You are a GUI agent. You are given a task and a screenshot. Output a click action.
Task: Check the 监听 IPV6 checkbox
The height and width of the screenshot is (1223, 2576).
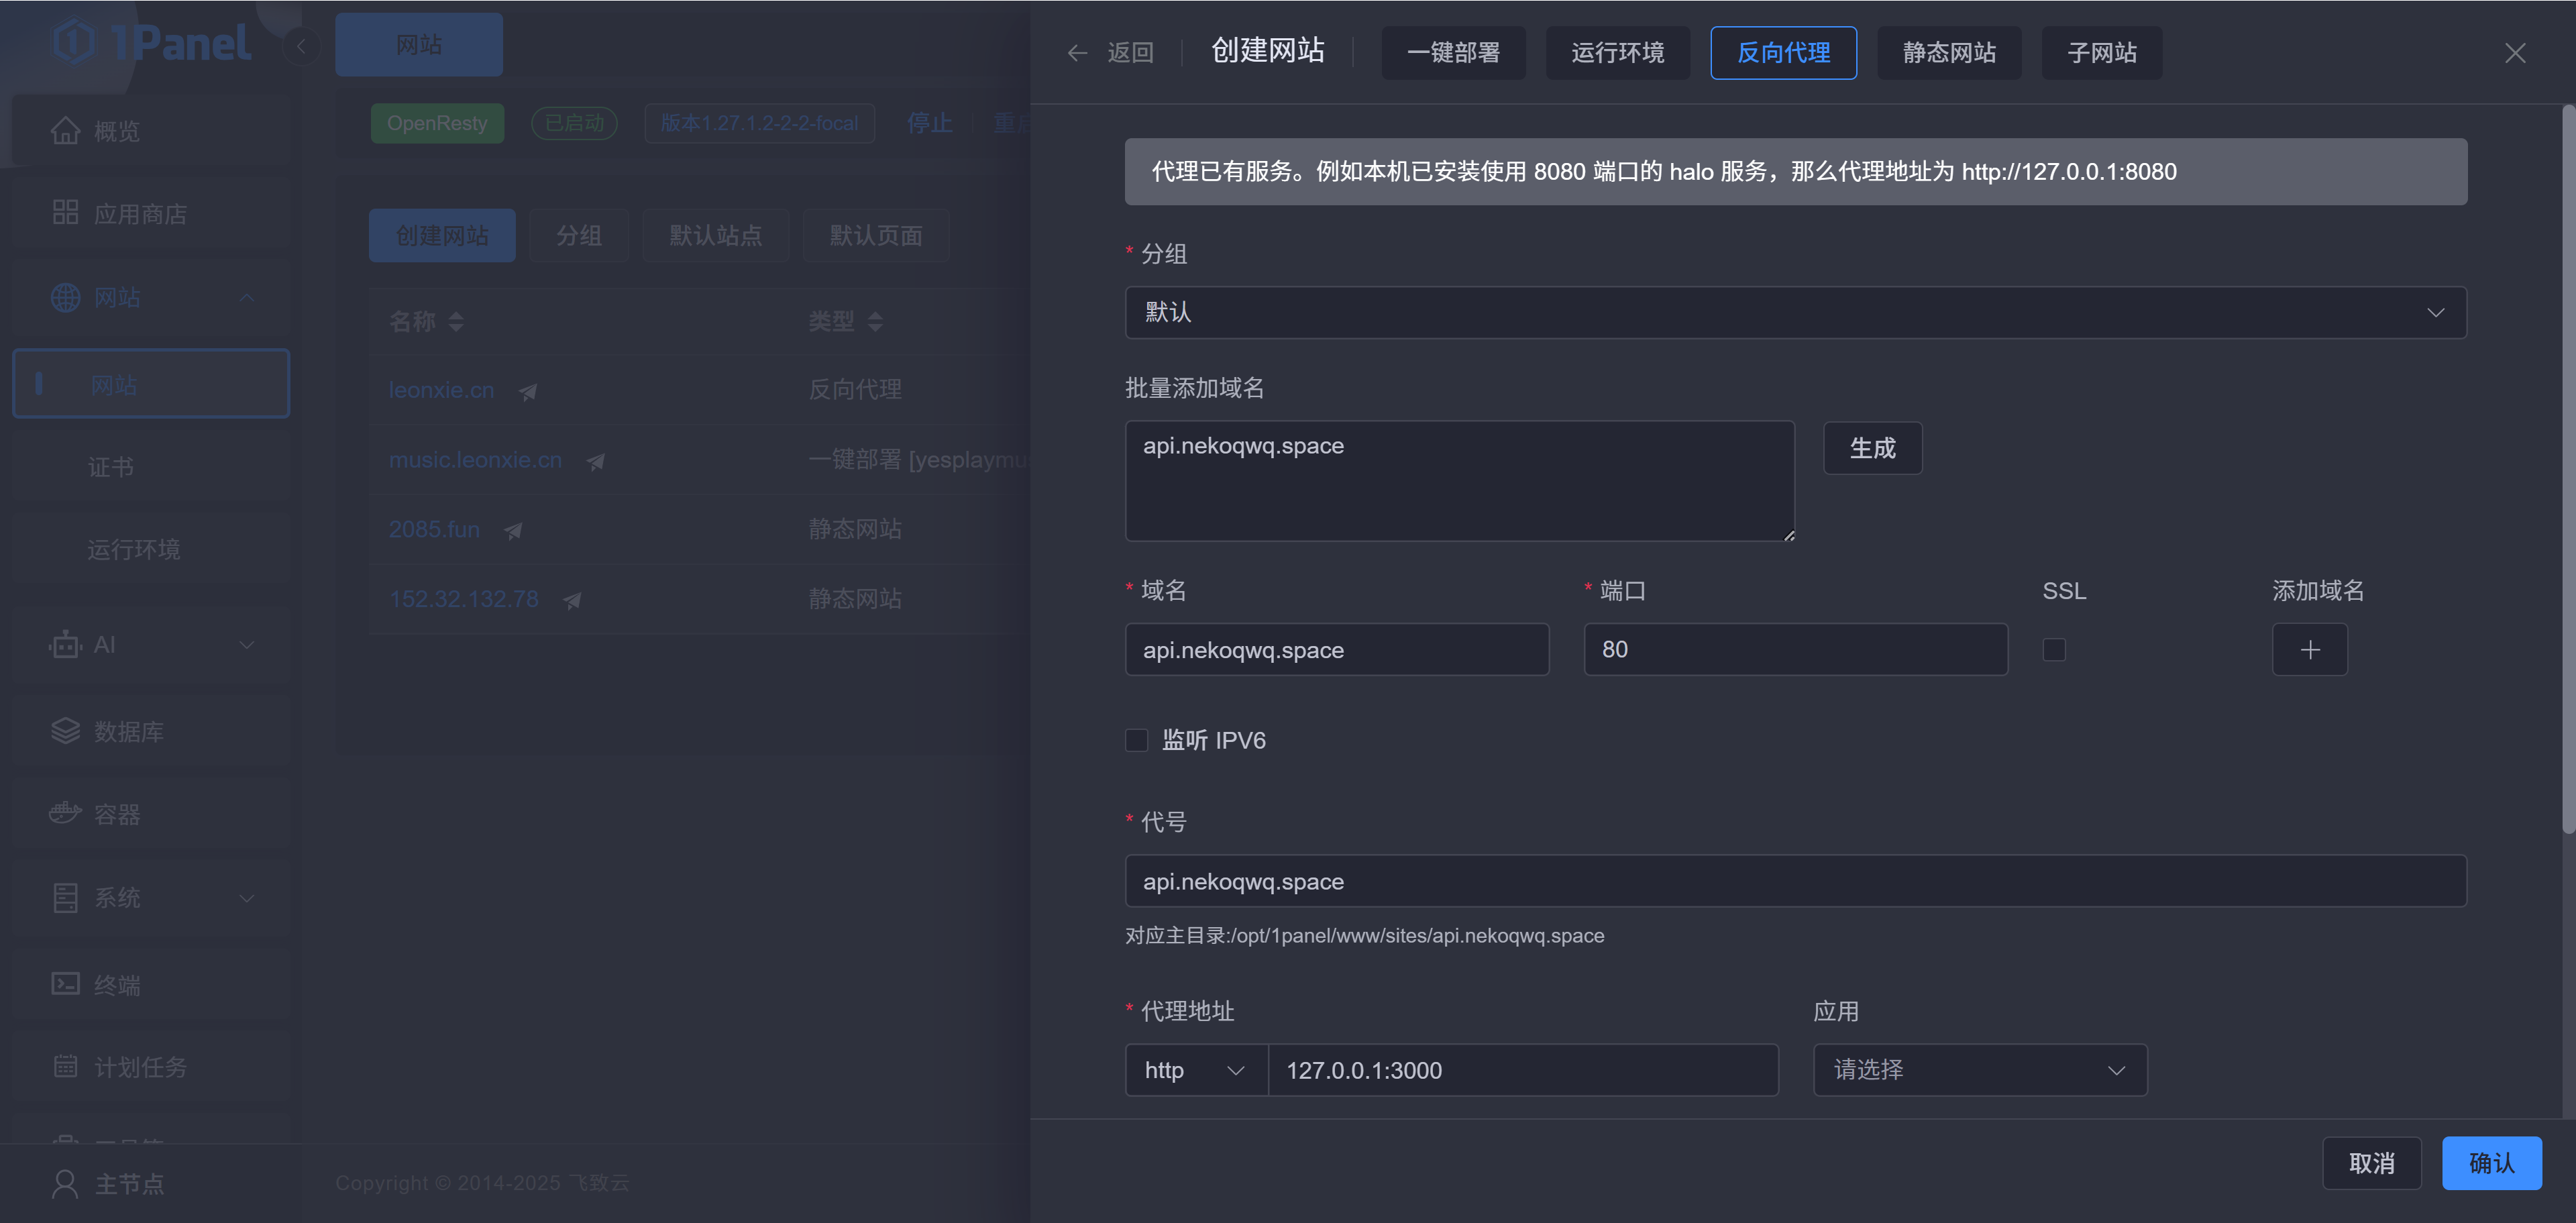1136,740
